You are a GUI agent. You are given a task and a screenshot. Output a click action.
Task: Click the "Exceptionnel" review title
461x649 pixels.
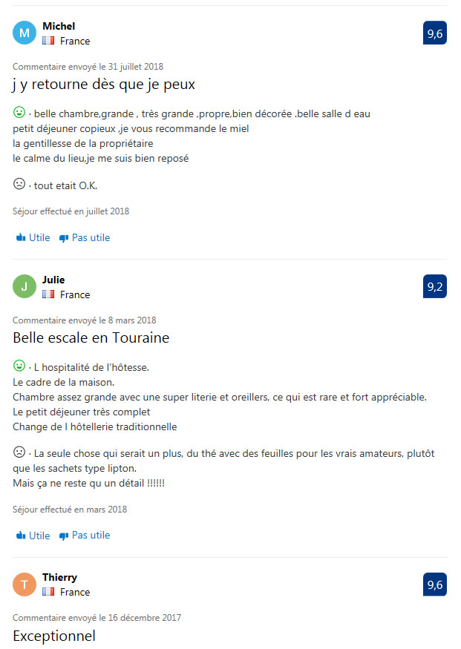[x=54, y=636]
